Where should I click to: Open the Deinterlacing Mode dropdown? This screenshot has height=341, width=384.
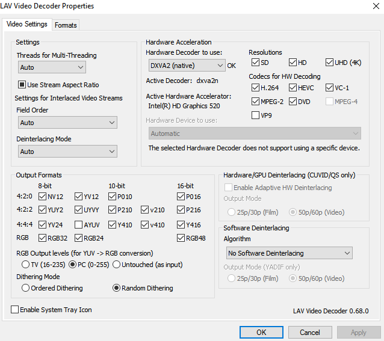pyautogui.click(x=67, y=152)
